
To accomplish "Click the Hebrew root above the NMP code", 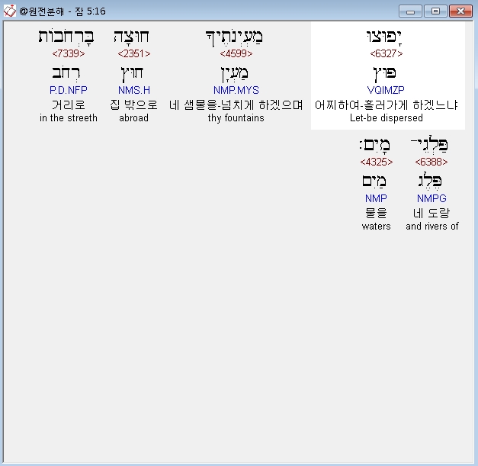I will (x=374, y=182).
